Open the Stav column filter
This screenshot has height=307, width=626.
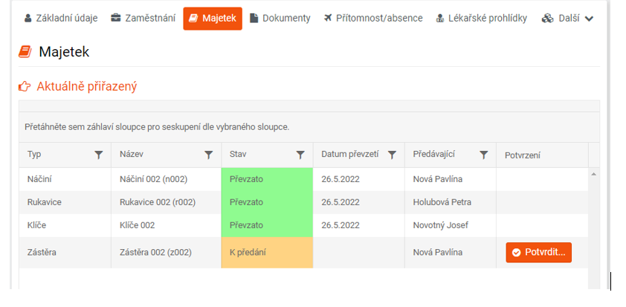pos(300,155)
